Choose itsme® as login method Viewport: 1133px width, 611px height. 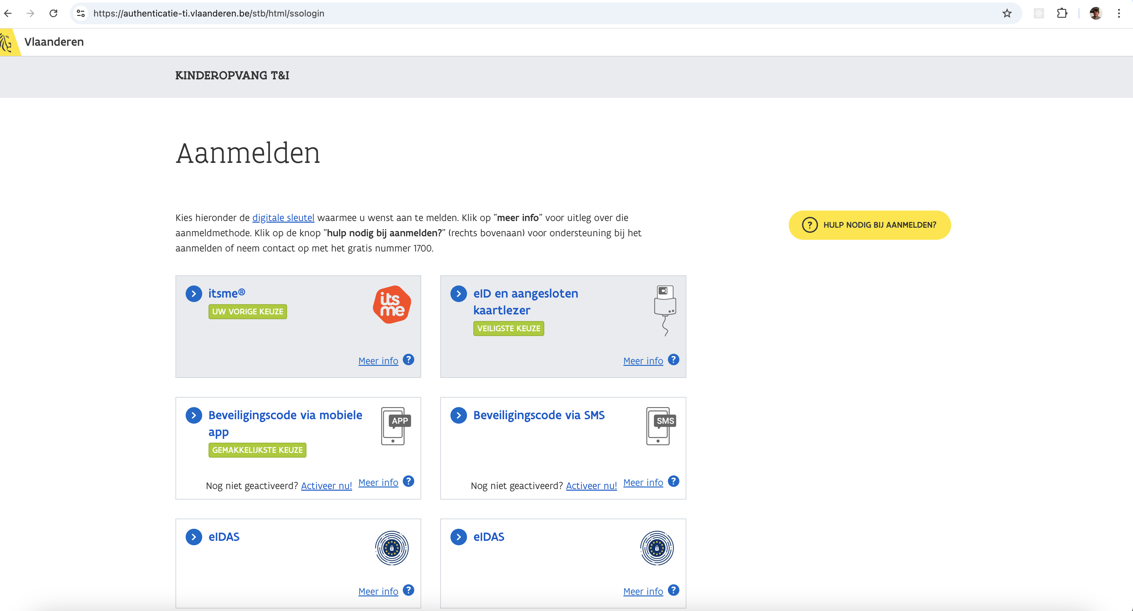coord(227,293)
